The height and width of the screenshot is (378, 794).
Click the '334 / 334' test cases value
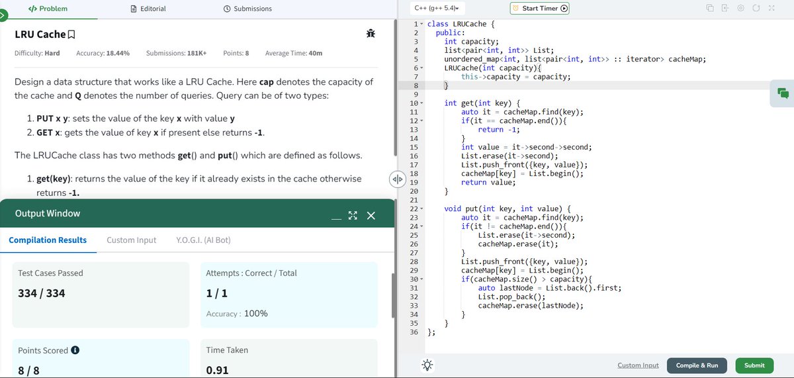click(x=42, y=293)
